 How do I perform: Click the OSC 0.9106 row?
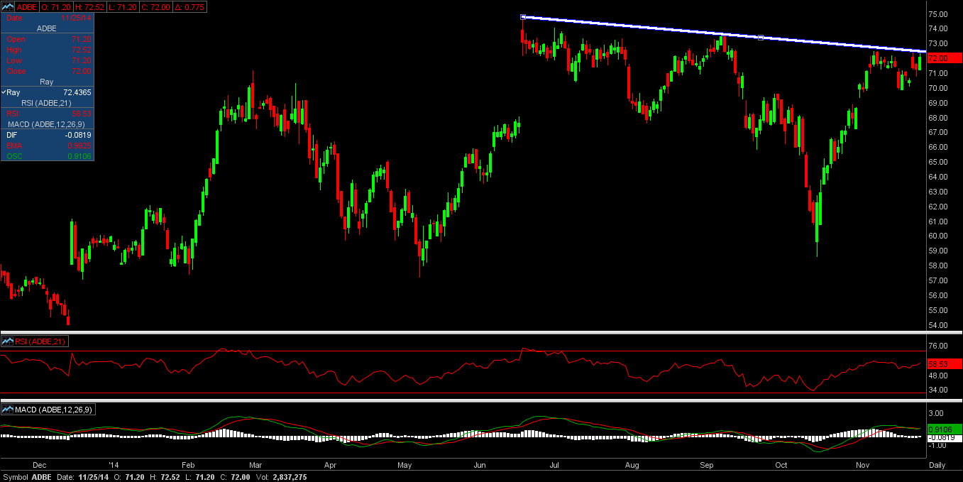(x=47, y=155)
